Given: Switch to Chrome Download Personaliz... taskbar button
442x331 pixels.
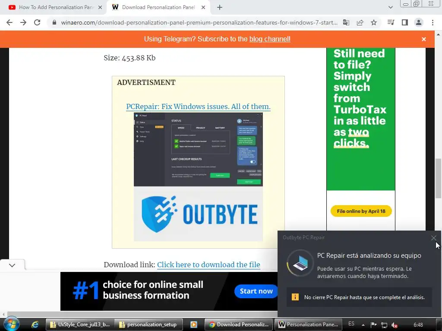Looking at the screenshot, I should point(238,325).
